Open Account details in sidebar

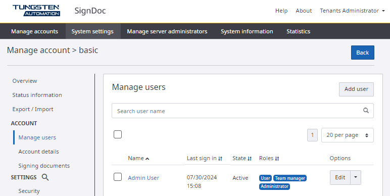(38, 152)
